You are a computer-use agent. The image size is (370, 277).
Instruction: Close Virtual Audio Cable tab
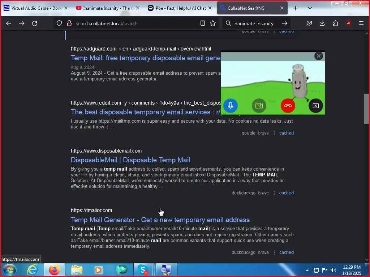pos(66,8)
